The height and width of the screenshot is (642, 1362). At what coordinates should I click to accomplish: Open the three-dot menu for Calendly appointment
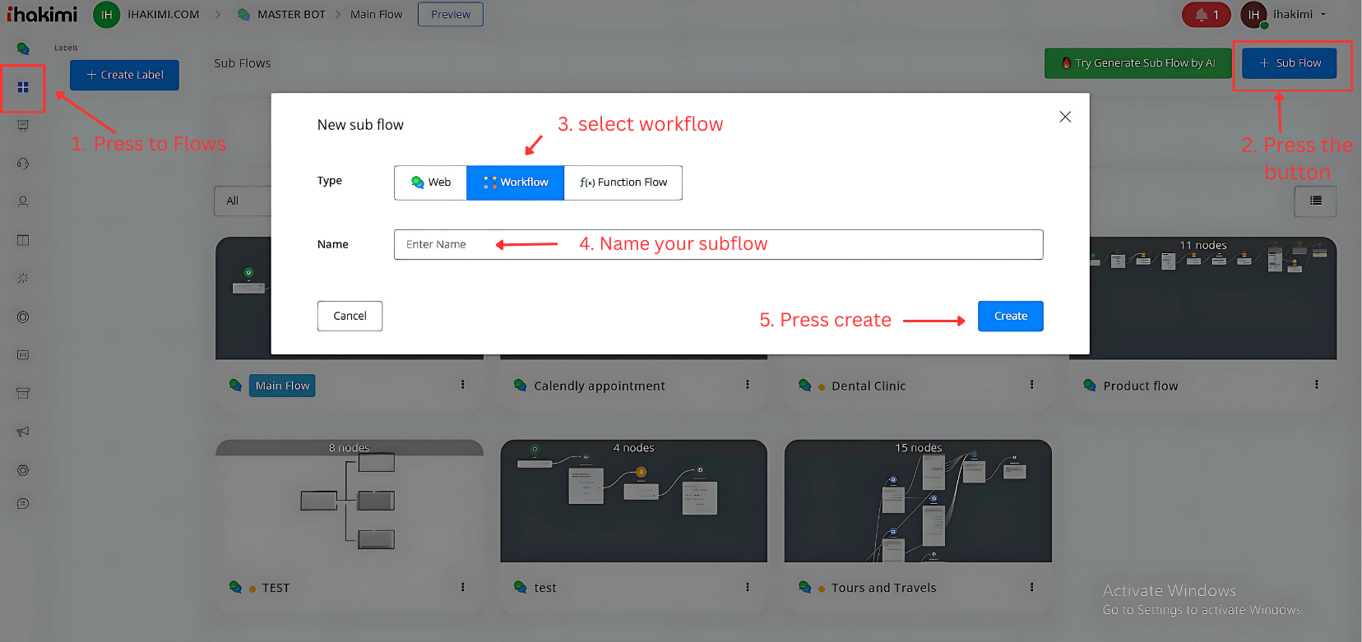747,385
